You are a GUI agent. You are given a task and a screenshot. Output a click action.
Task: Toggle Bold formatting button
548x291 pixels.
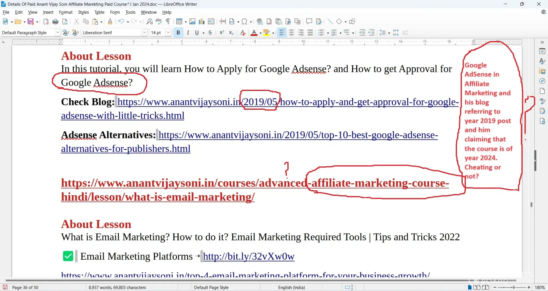(x=178, y=33)
